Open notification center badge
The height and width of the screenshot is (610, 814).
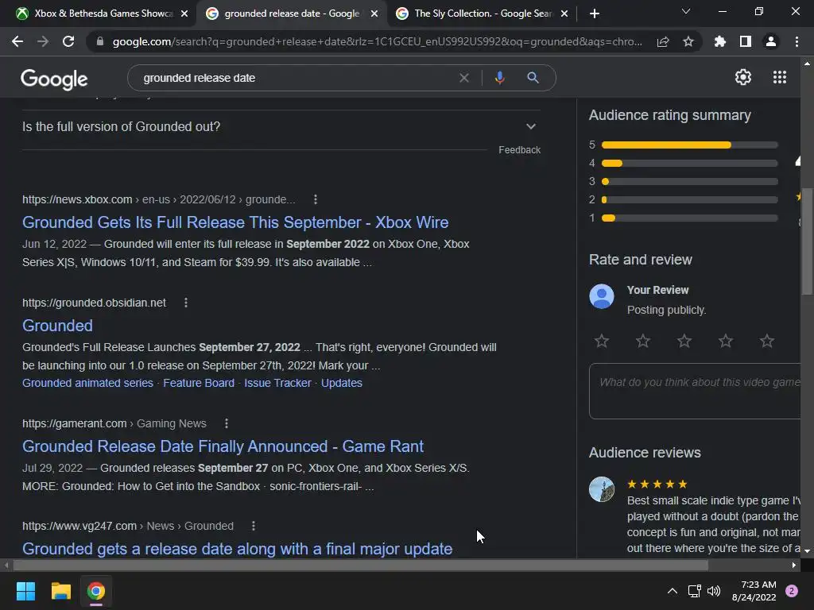(x=792, y=591)
